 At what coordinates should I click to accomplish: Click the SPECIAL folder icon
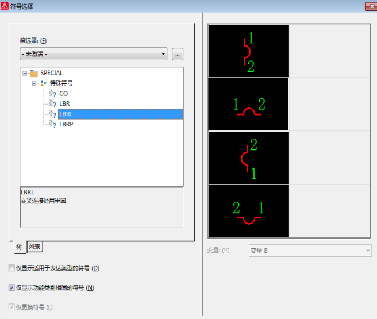click(34, 73)
